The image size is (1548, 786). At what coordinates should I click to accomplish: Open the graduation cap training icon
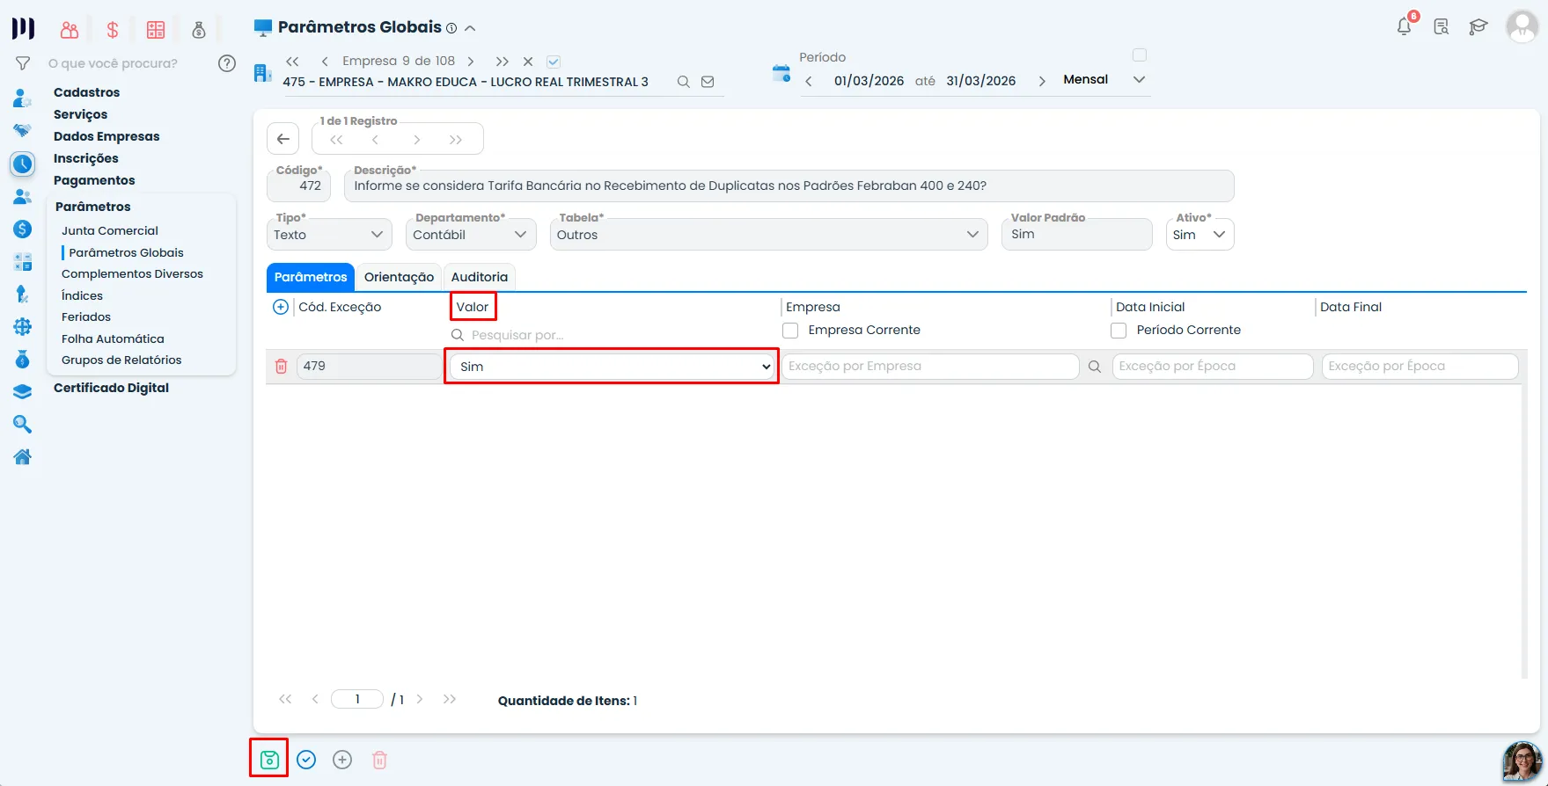click(x=1478, y=27)
